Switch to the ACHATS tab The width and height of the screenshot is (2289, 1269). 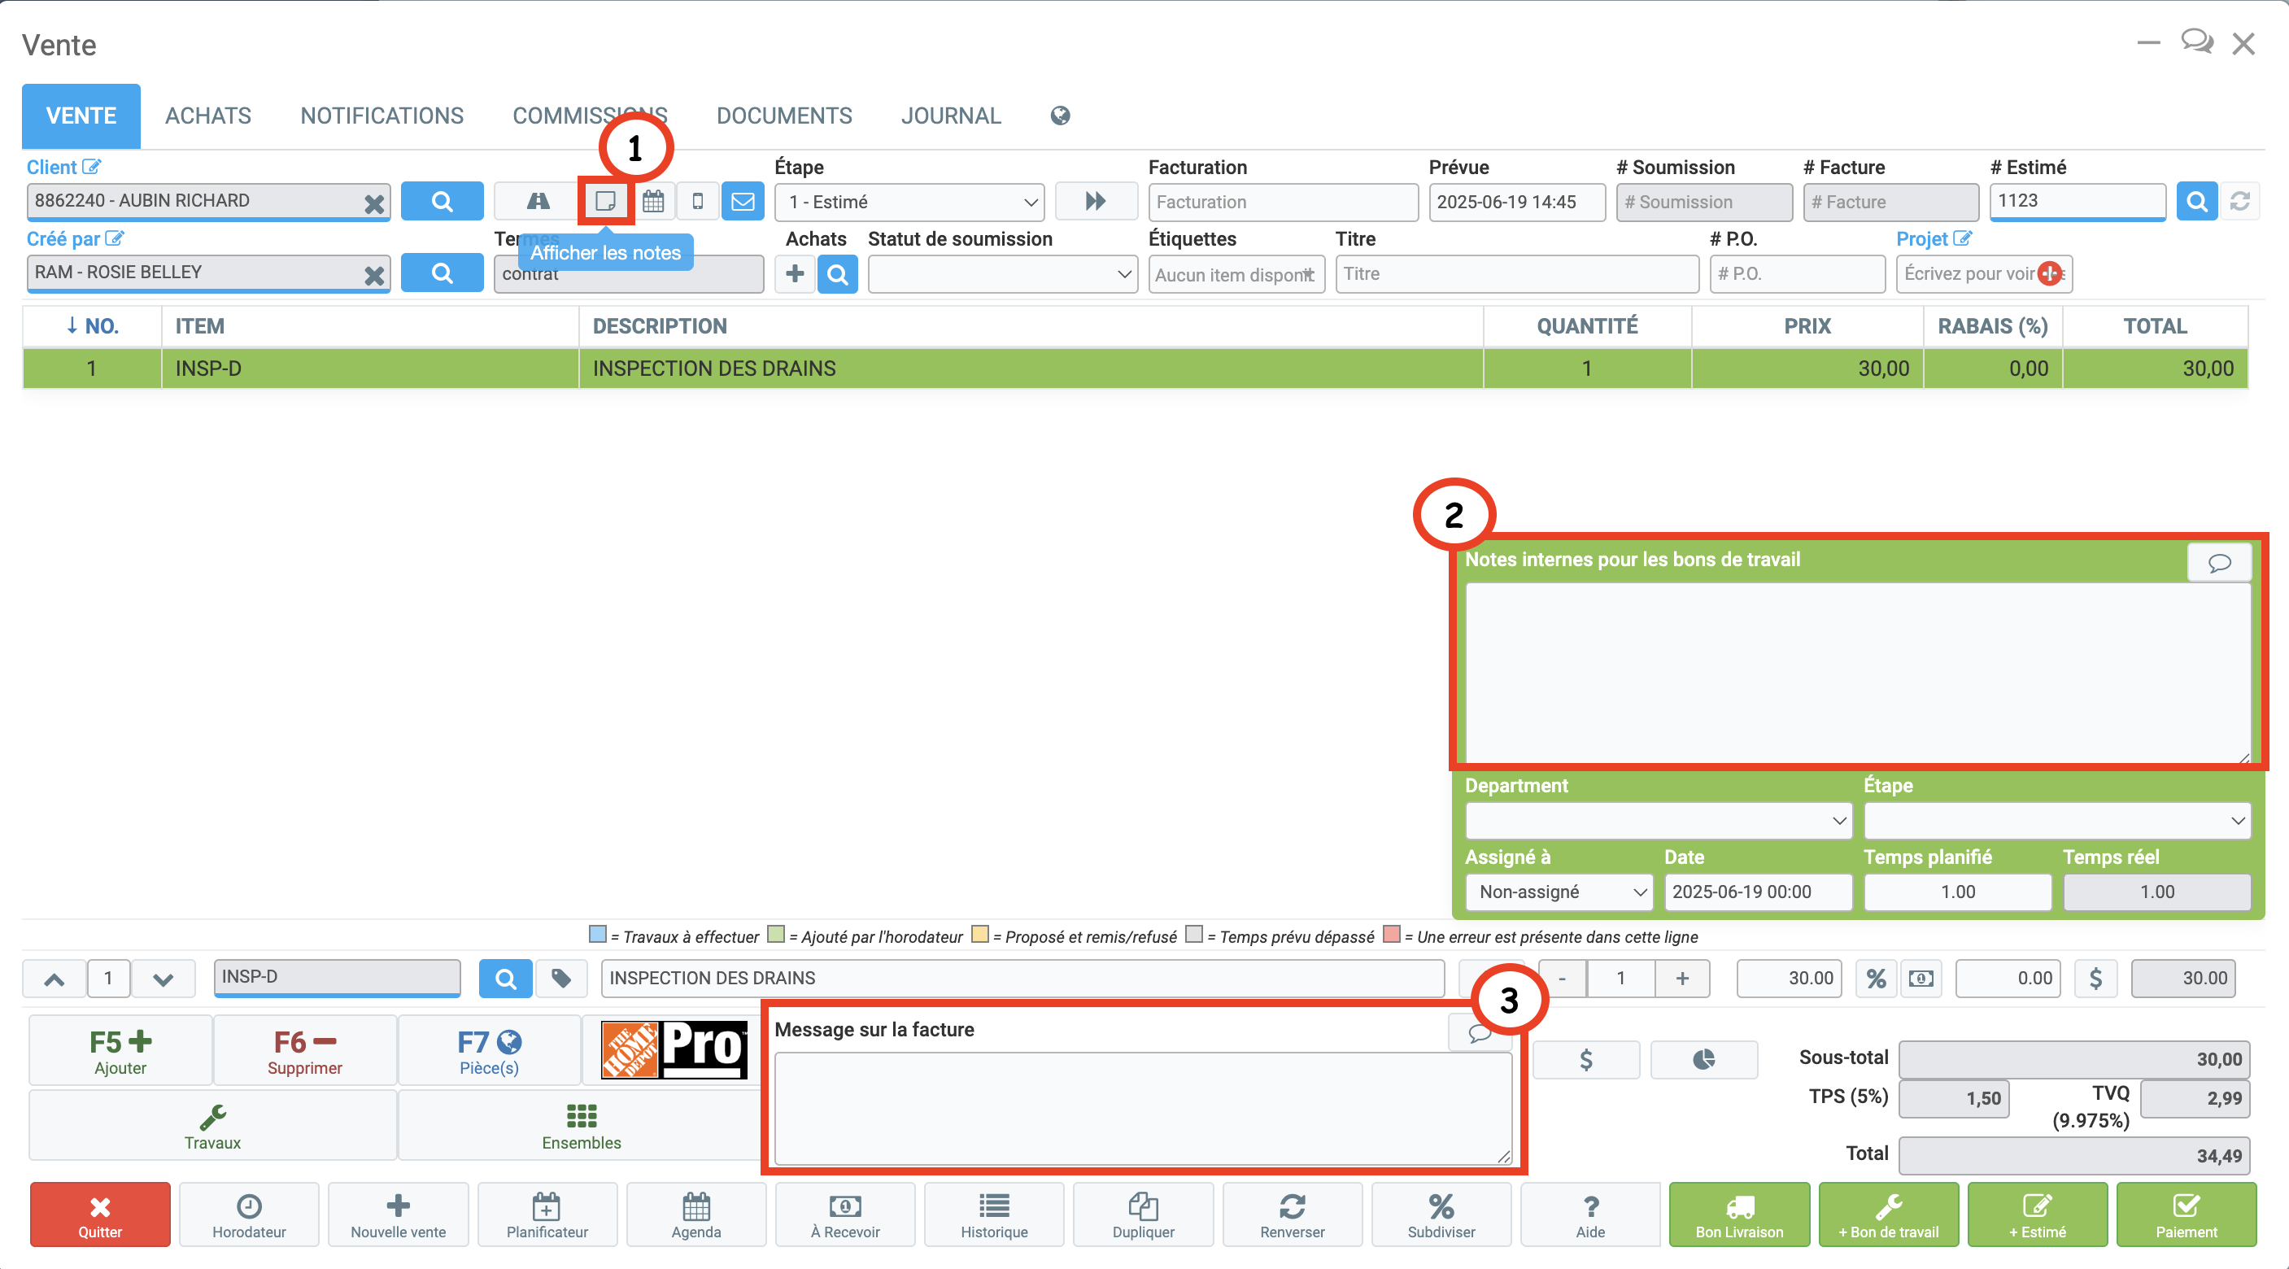point(208,116)
